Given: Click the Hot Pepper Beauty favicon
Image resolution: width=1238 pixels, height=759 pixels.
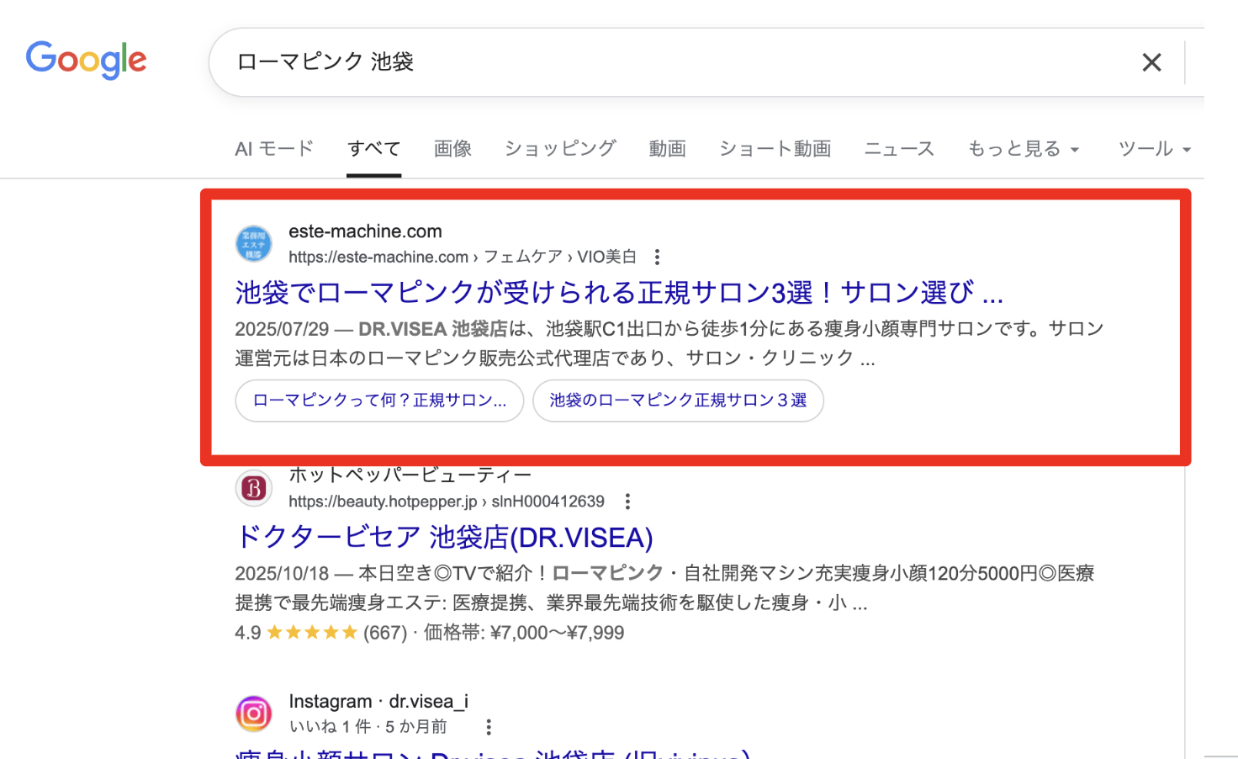Looking at the screenshot, I should click(253, 488).
